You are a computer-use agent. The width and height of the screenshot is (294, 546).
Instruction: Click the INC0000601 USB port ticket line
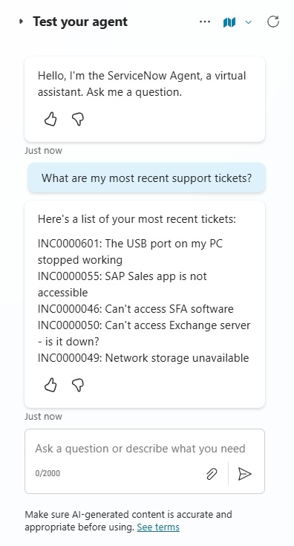(x=130, y=251)
